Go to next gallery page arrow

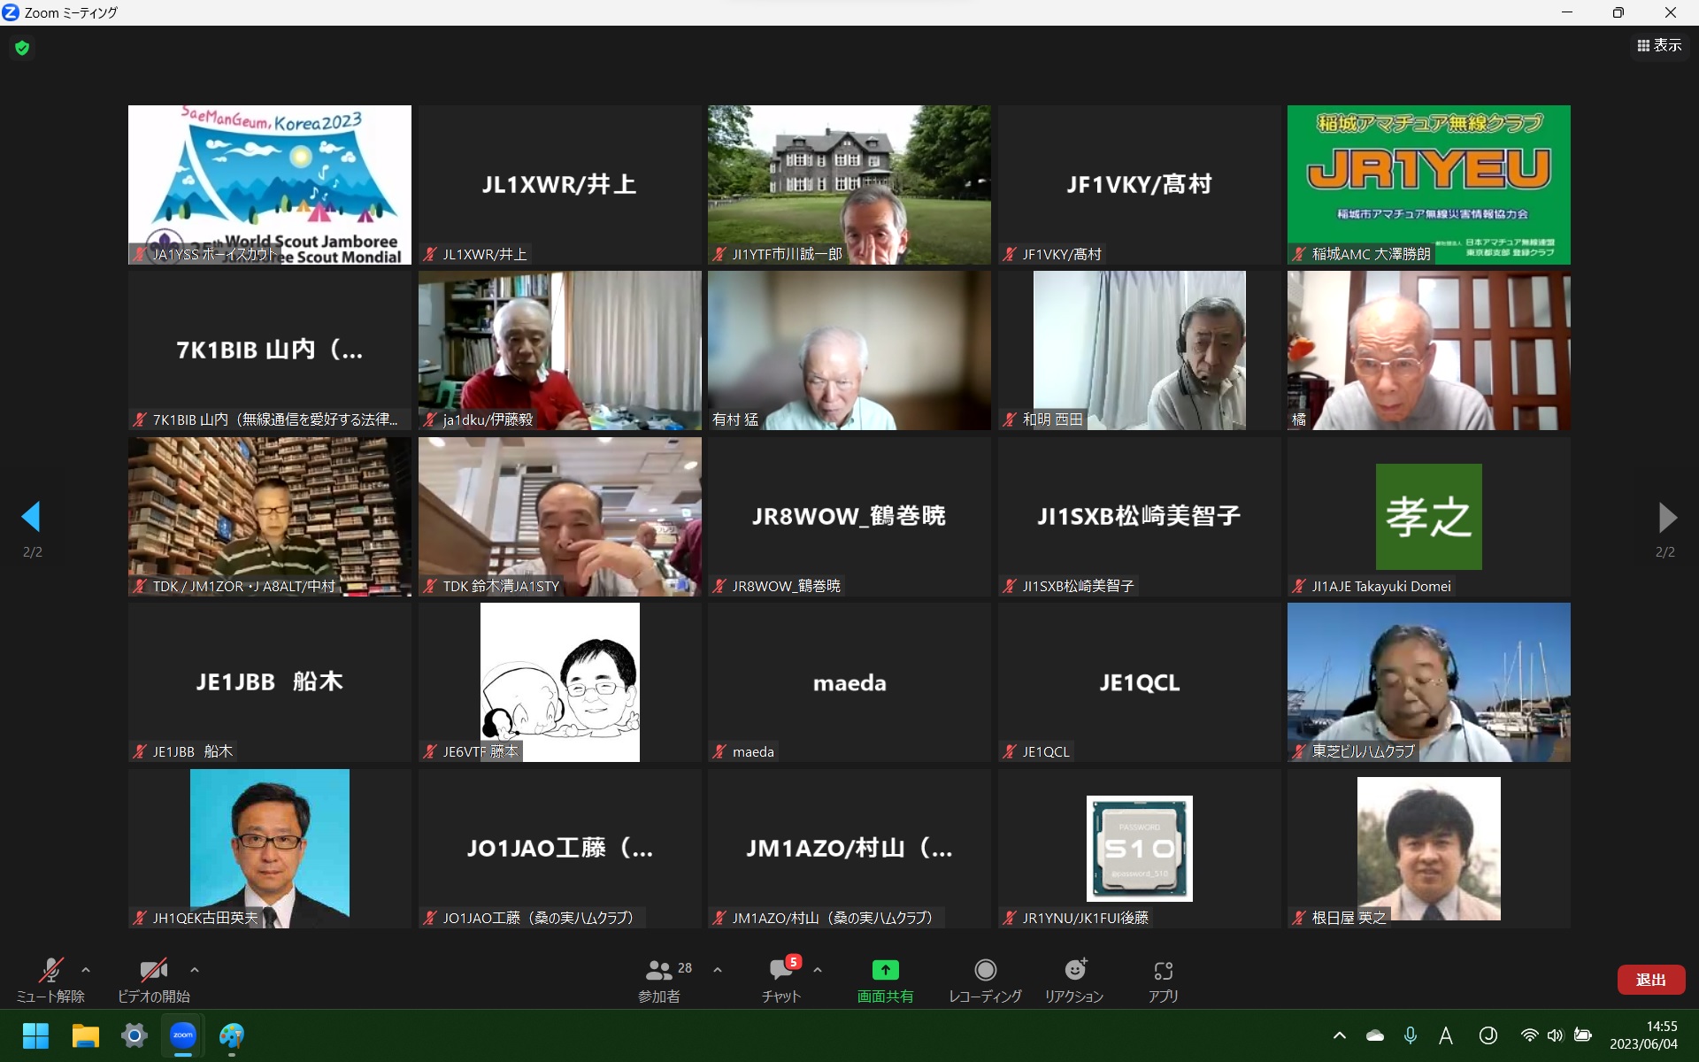[1666, 517]
